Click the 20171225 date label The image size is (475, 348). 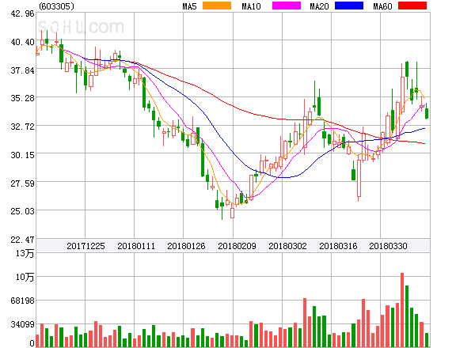click(85, 246)
